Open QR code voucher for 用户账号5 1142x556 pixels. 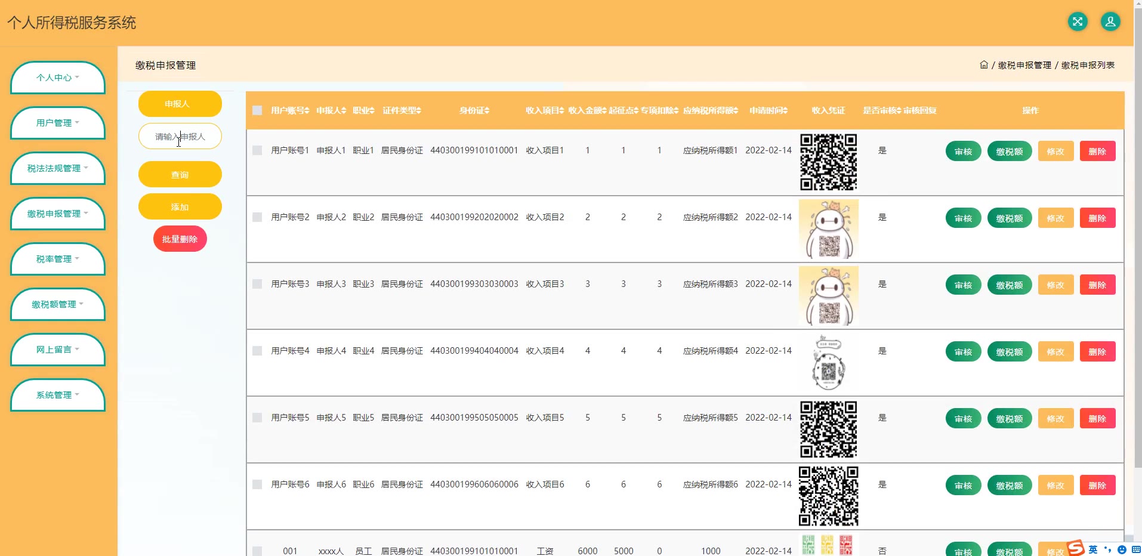click(829, 430)
